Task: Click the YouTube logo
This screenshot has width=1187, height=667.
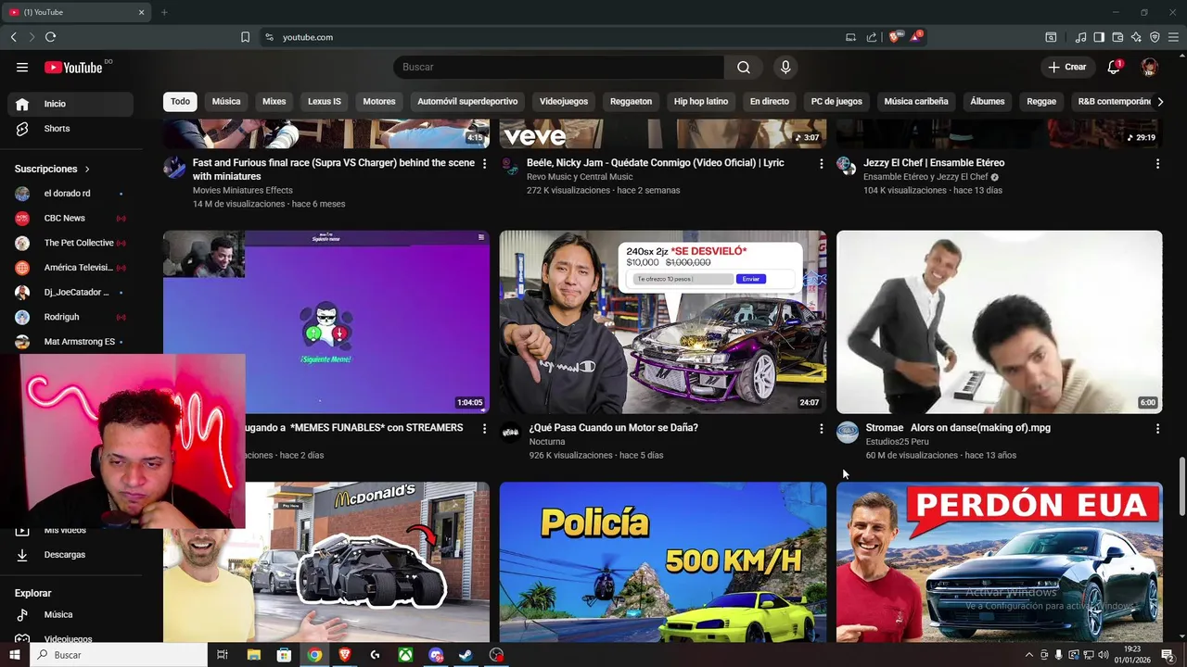Action: [73, 67]
